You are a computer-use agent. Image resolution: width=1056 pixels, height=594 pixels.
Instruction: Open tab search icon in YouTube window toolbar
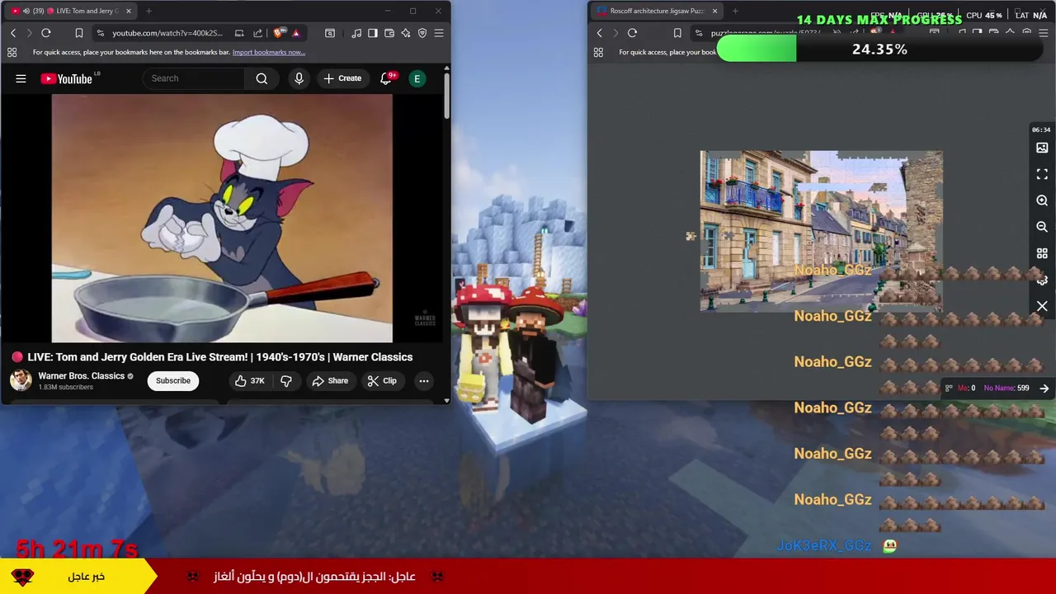[330, 33]
